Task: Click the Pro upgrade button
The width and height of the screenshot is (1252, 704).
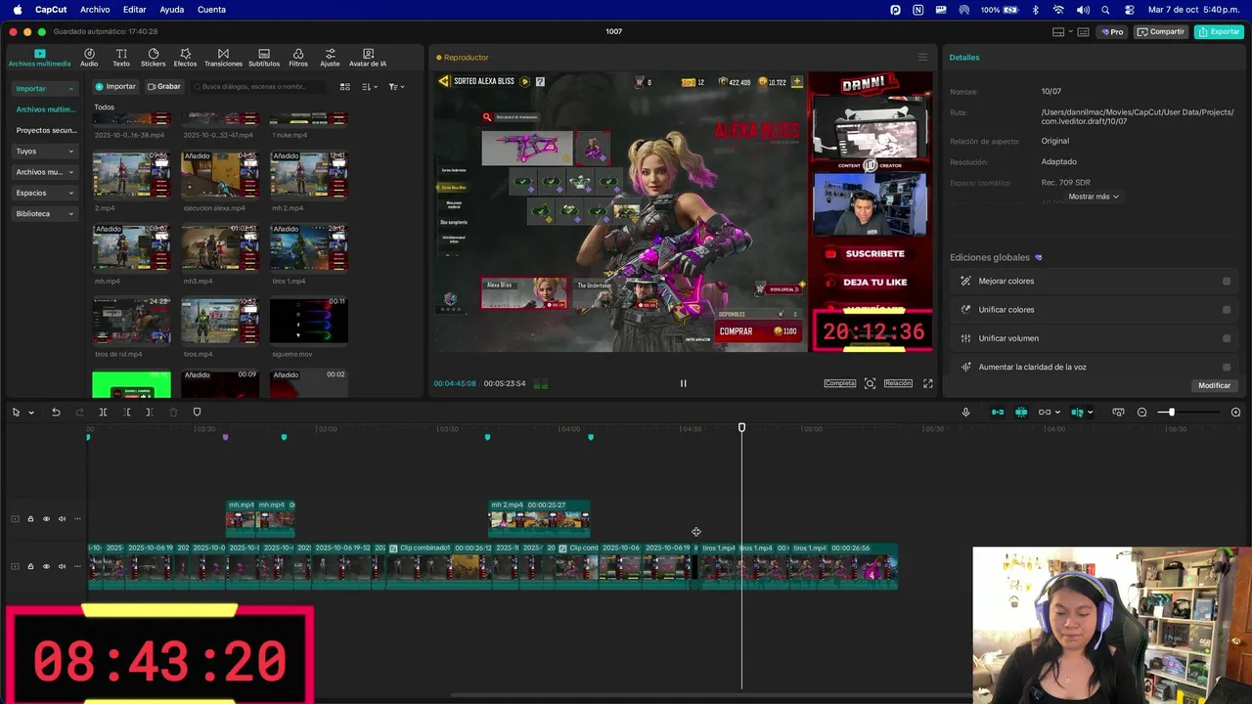Action: coord(1112,32)
